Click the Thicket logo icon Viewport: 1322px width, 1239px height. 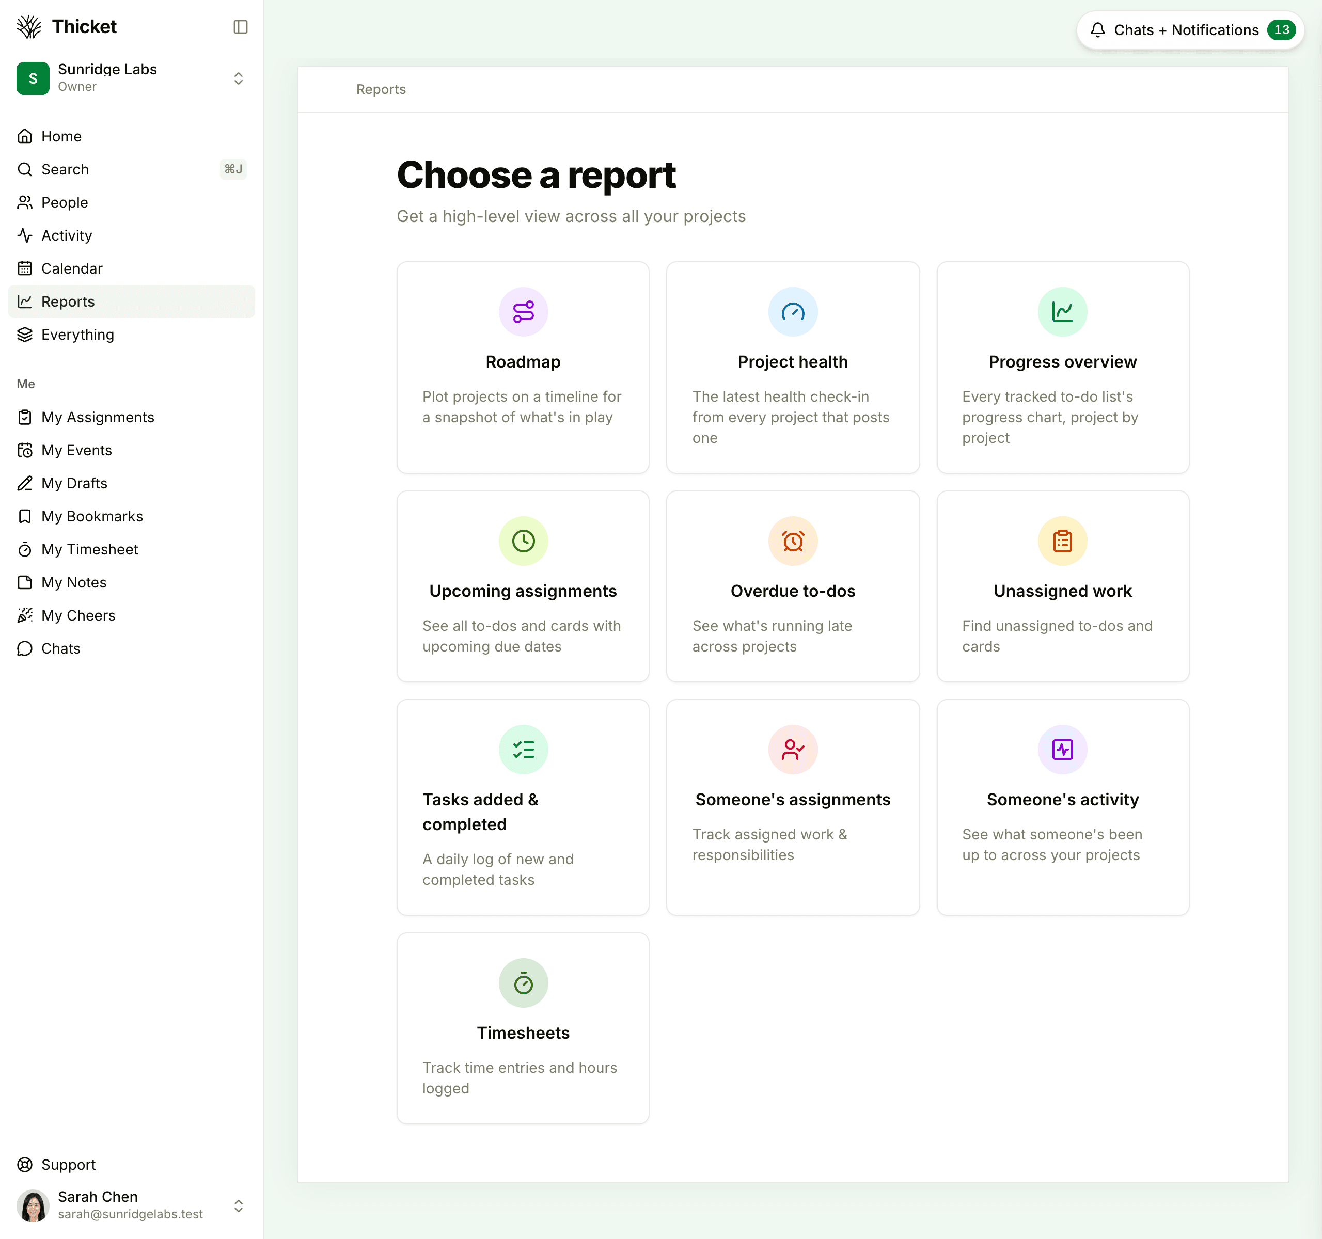(x=28, y=27)
